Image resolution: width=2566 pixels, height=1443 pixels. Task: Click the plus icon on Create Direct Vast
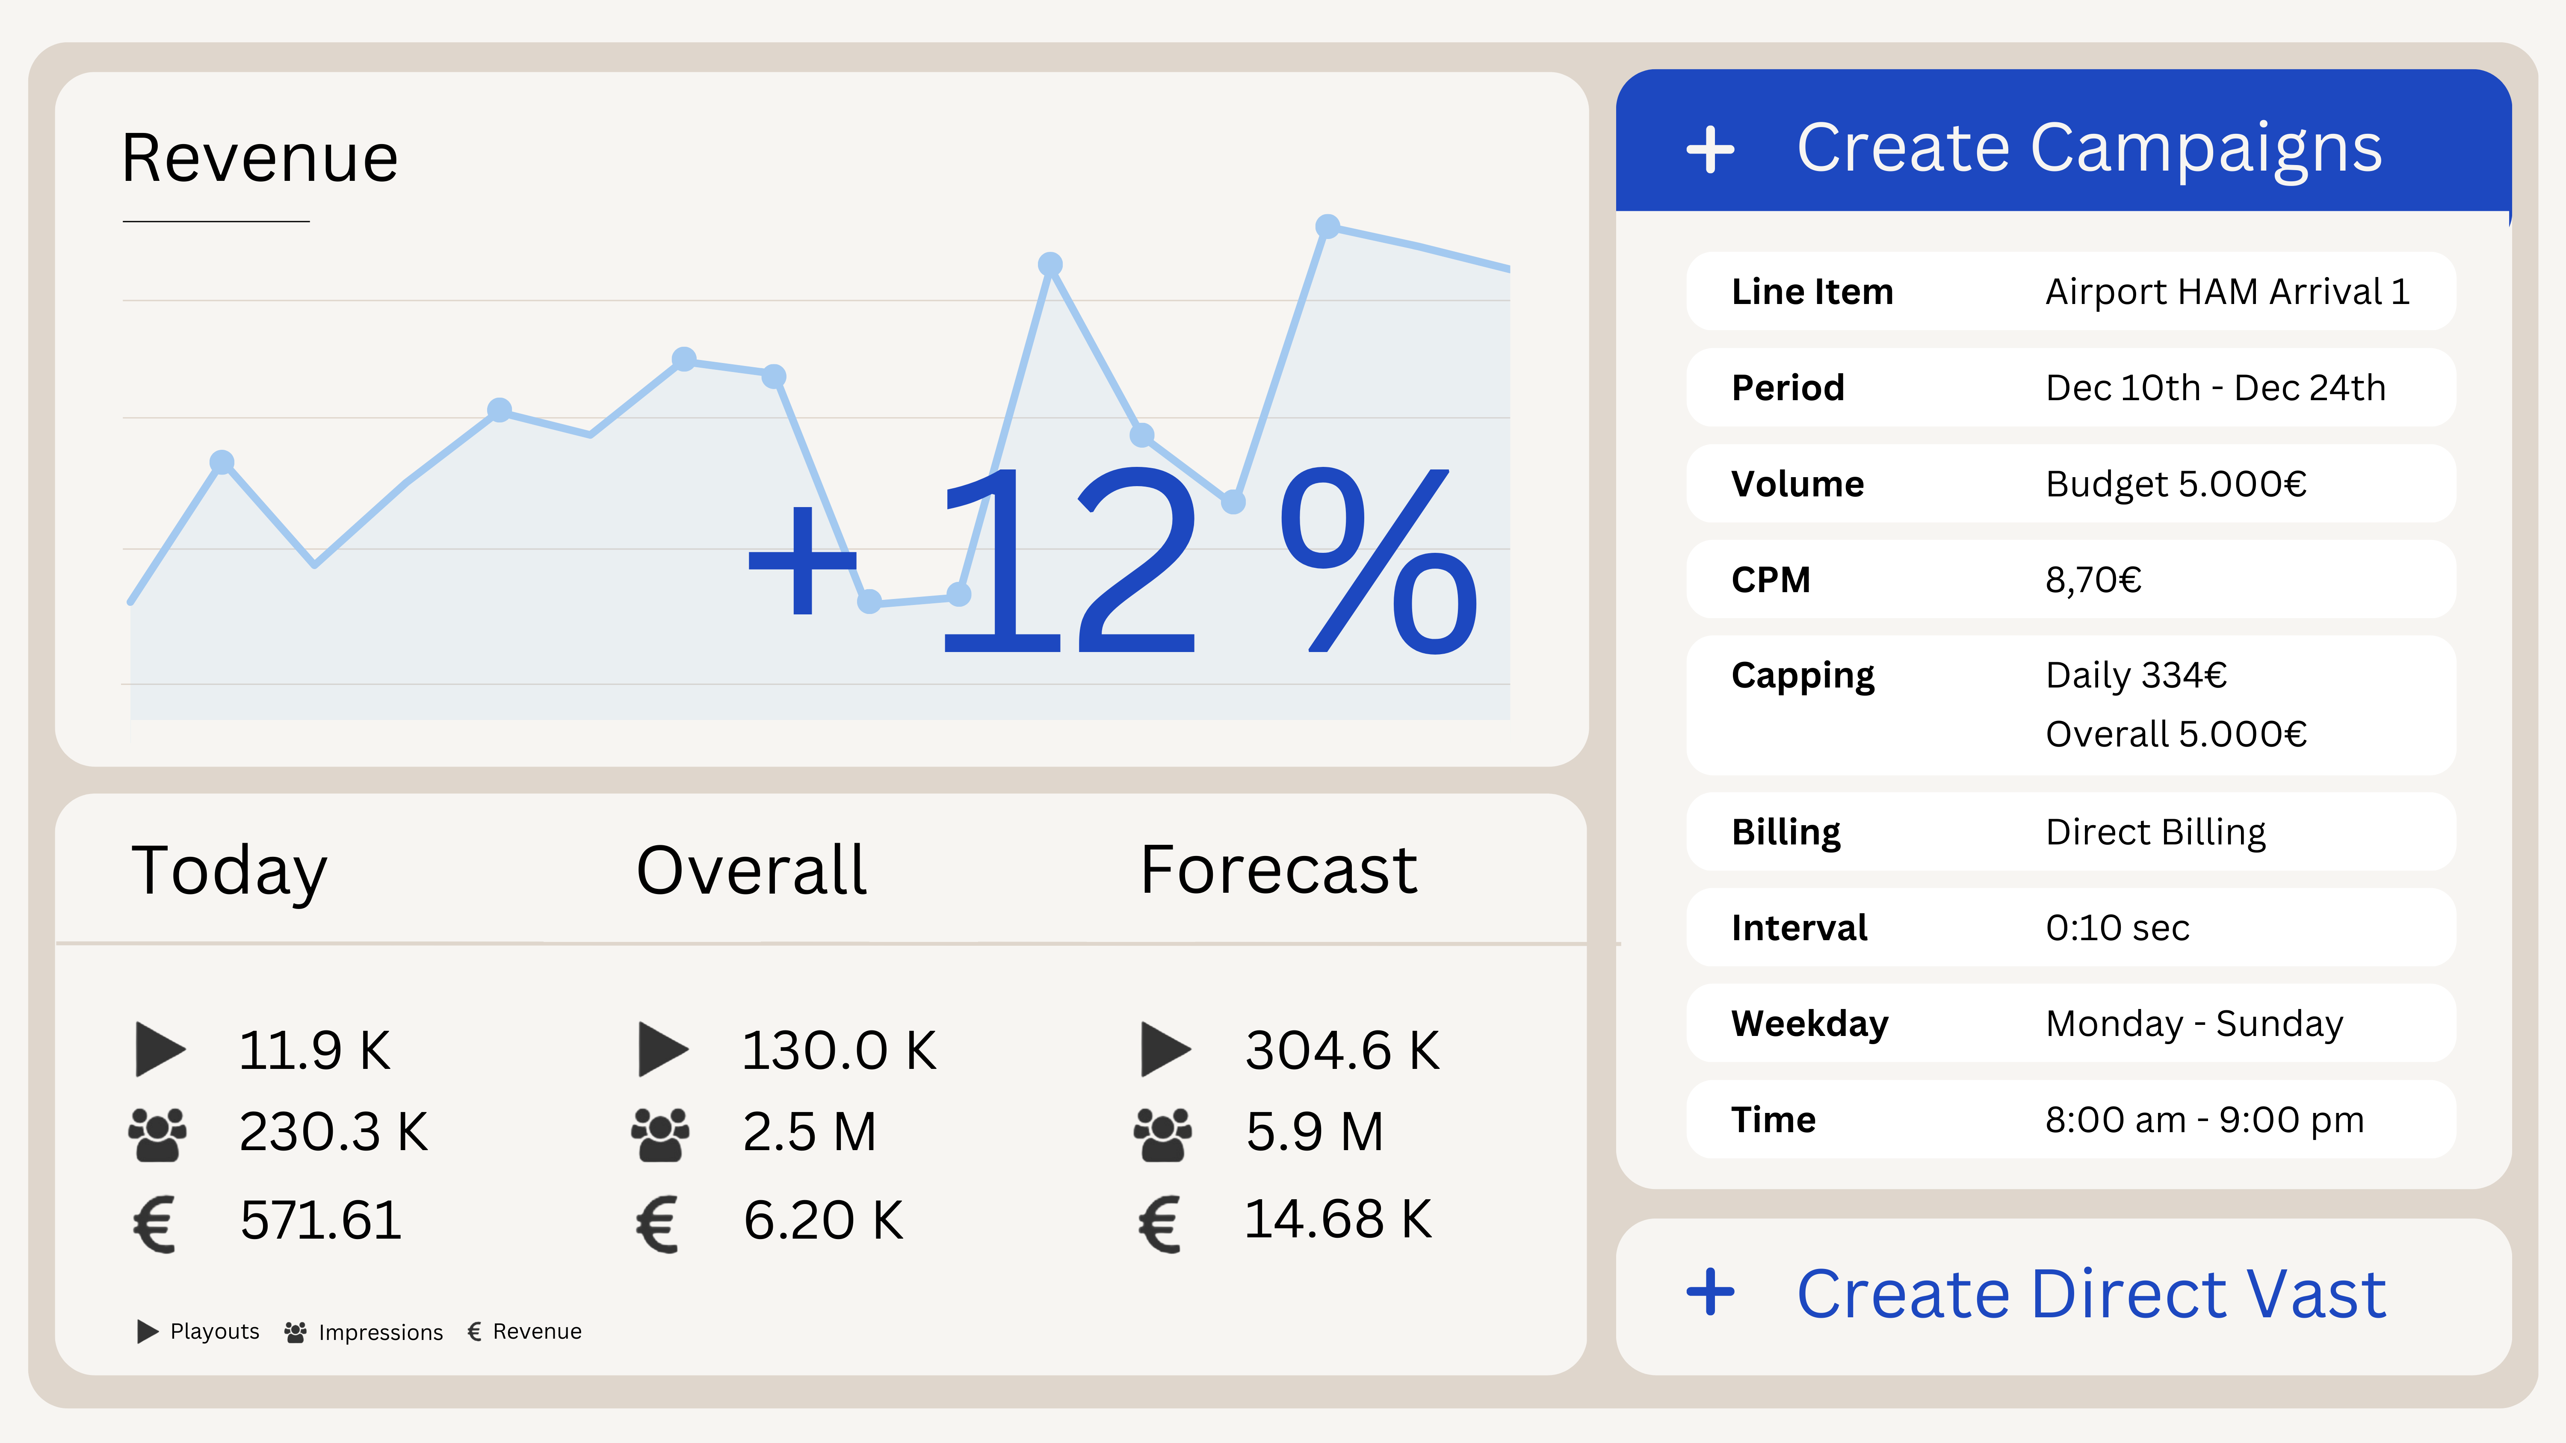(1712, 1292)
